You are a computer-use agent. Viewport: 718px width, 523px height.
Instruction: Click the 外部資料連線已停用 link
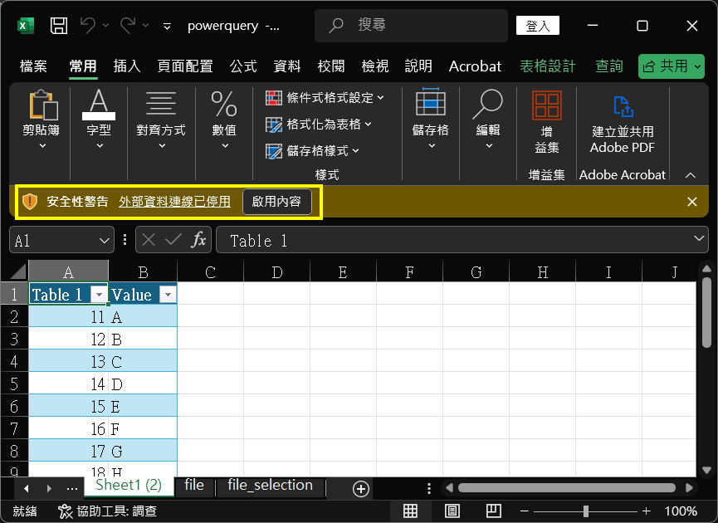(x=174, y=202)
